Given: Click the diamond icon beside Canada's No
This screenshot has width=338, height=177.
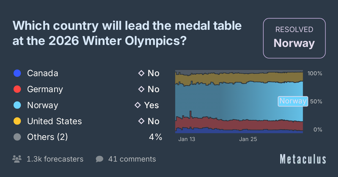Looking at the screenshot, I should point(141,73).
